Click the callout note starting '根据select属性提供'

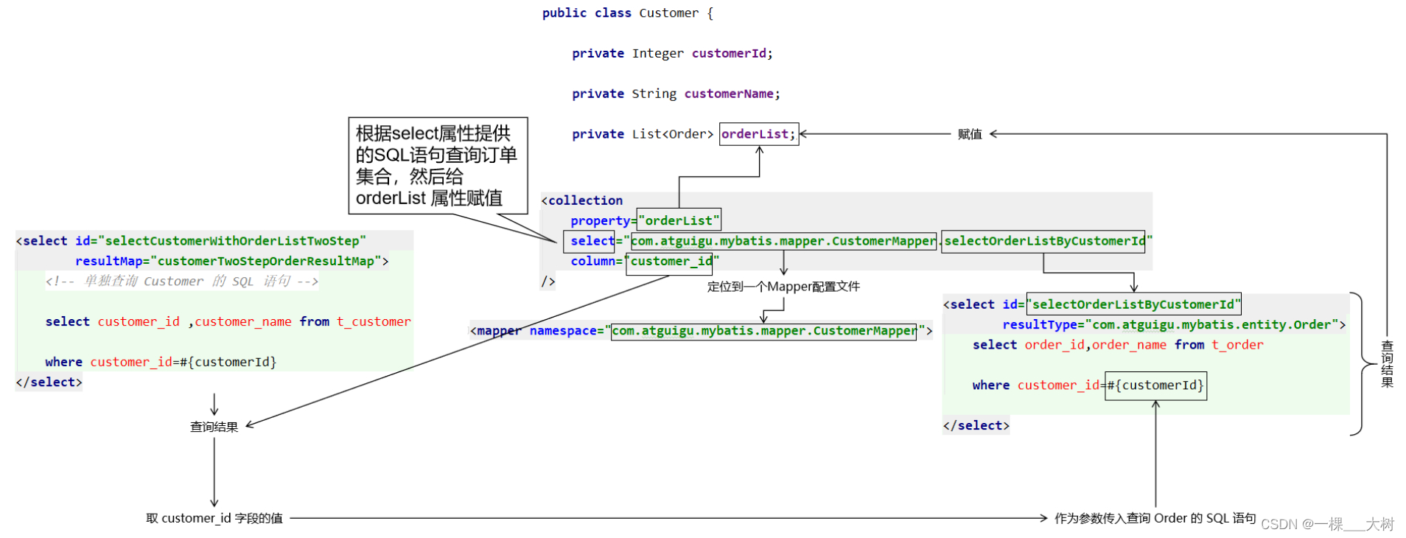pyautogui.click(x=438, y=166)
